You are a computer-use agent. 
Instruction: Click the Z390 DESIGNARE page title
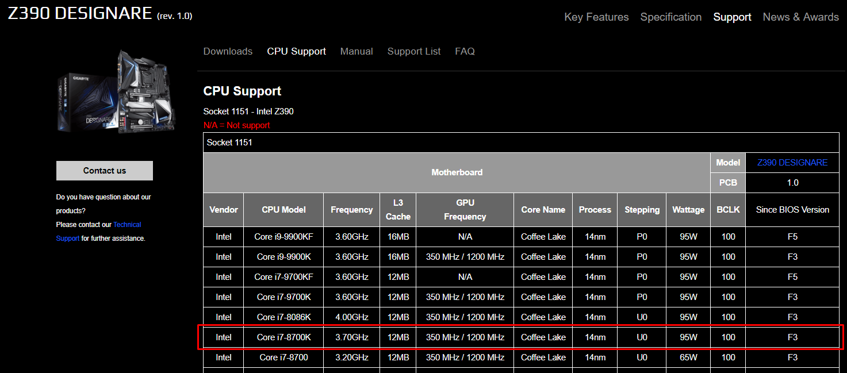[x=80, y=14]
